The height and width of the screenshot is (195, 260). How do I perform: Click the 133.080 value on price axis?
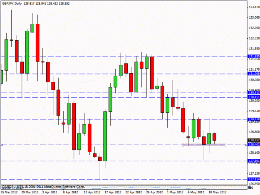254,17
